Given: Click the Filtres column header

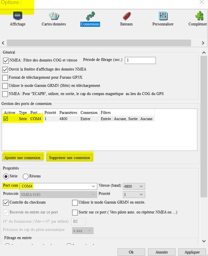Looking at the screenshot, I should 106,112.
